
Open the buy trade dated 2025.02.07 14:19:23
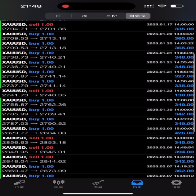(98, 169)
